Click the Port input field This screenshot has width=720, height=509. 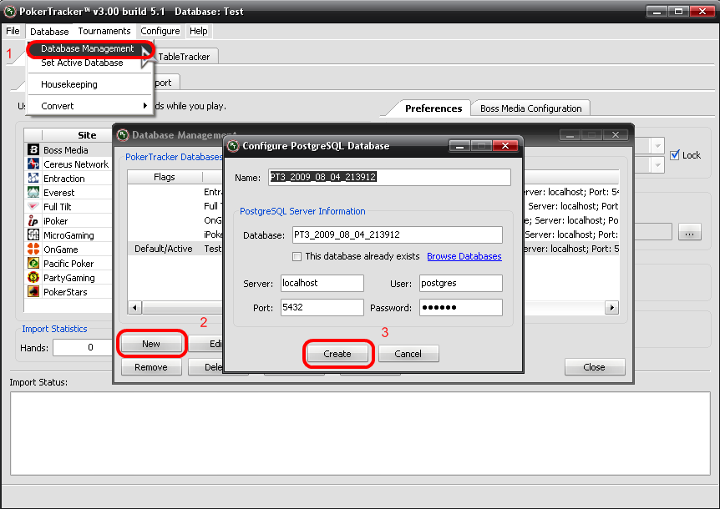pos(322,307)
